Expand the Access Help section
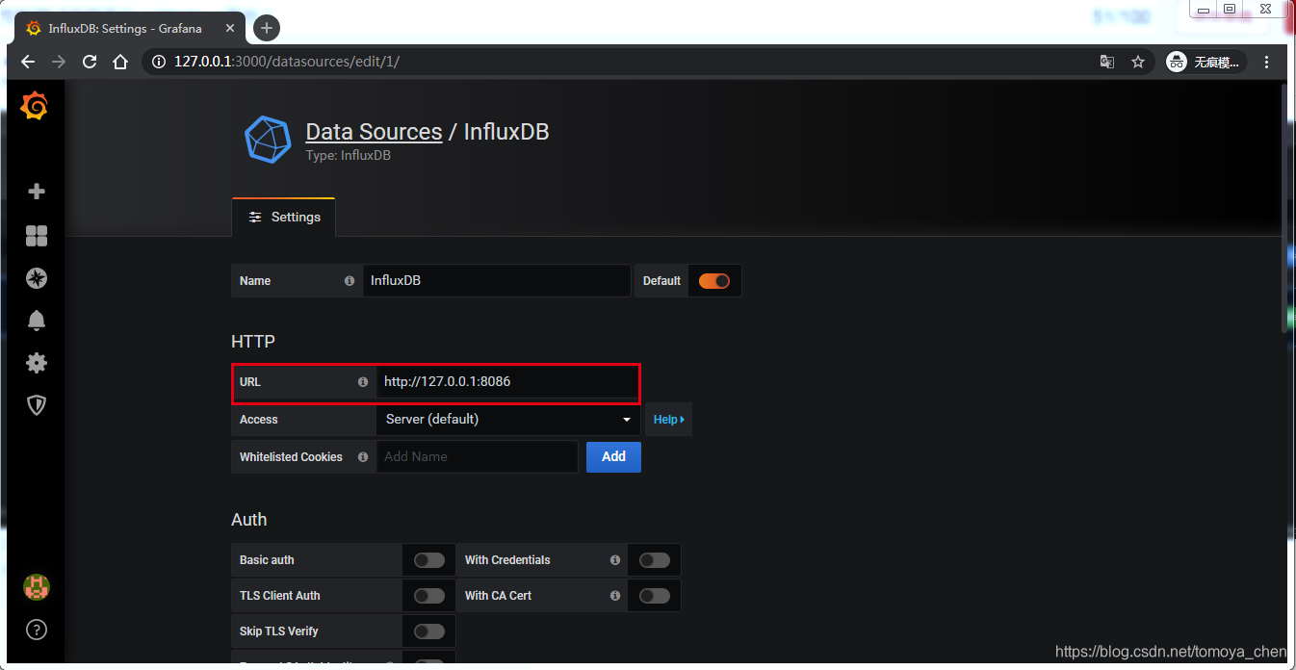 (668, 420)
